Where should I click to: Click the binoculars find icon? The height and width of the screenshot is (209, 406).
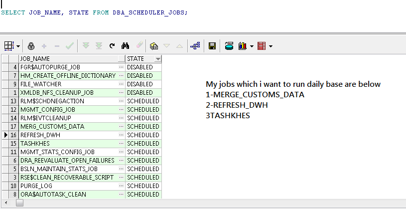(126, 46)
